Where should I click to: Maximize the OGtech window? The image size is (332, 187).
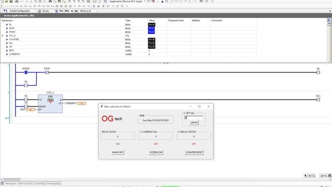pyautogui.click(x=199, y=106)
